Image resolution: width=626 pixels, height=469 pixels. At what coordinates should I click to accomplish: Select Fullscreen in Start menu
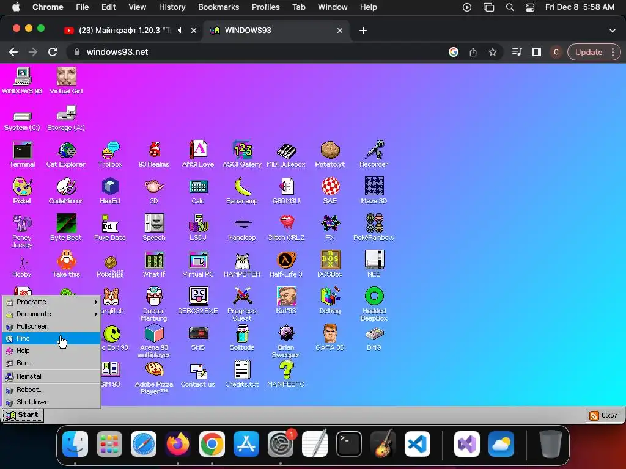(51, 326)
